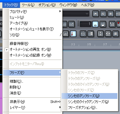
Task: Open the ツール(L) menu
Action: point(28,5)
